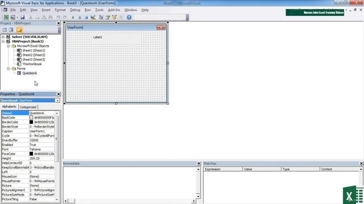364x204 pixels.
Task: Click the Font property value Tahoma
Action: point(42,150)
